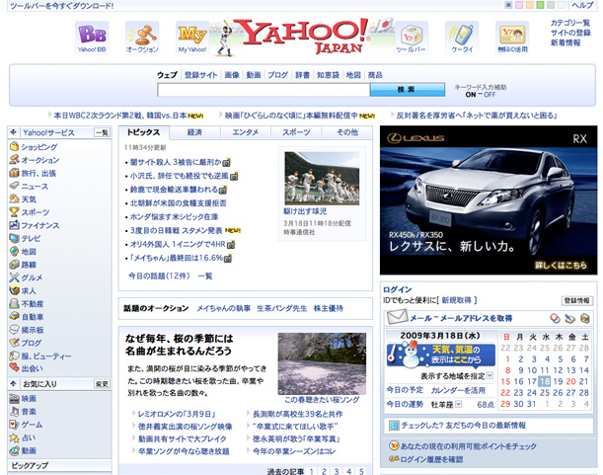Click the 一覧 button in Yahoo!サービス header

pyautogui.click(x=102, y=132)
